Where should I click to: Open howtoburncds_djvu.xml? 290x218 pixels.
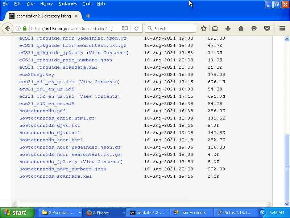[x=50, y=133]
